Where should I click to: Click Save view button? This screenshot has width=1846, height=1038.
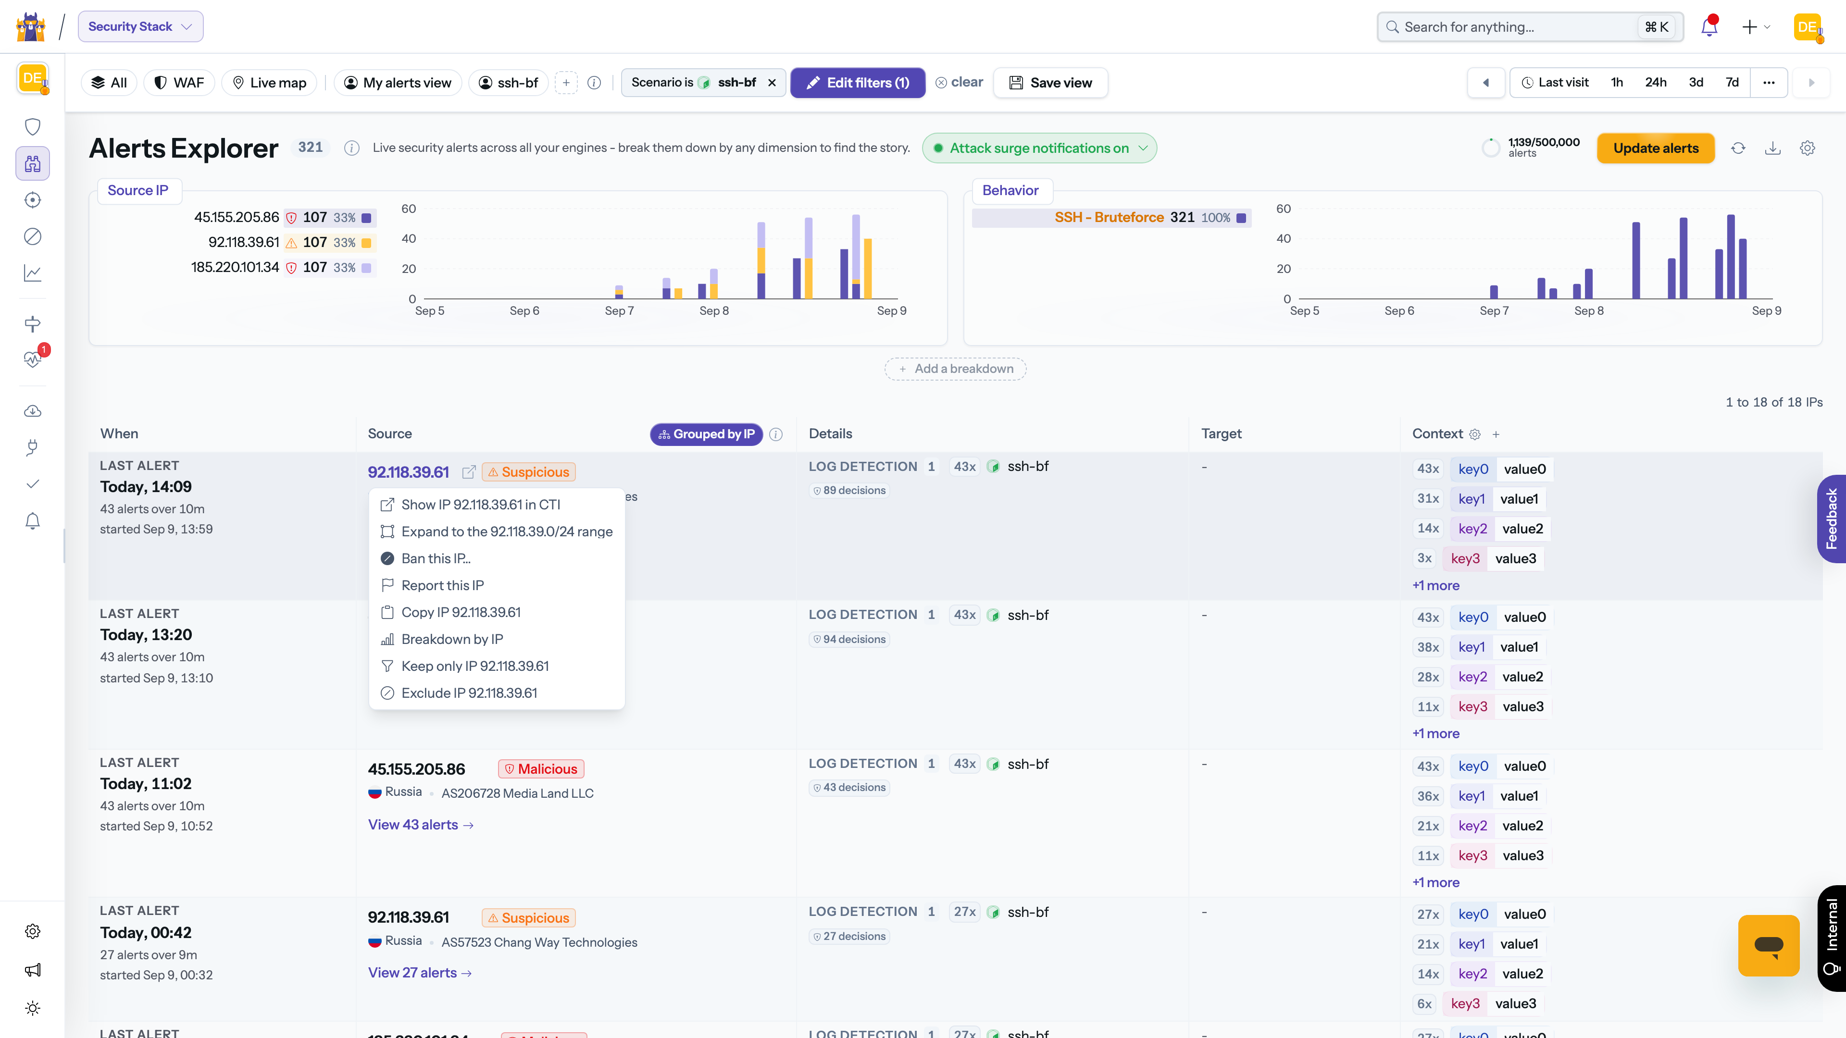1050,82
